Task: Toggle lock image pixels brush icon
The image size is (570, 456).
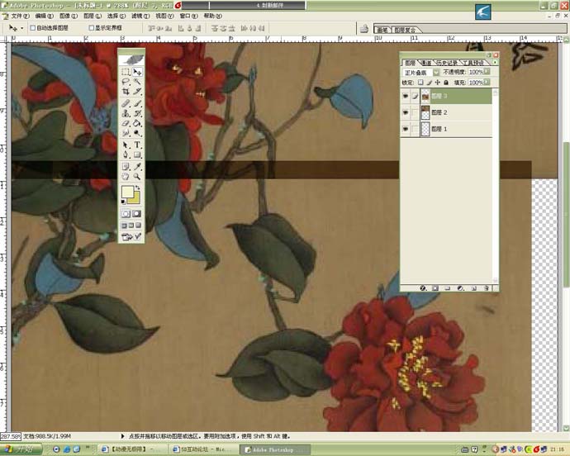Action: coord(430,83)
